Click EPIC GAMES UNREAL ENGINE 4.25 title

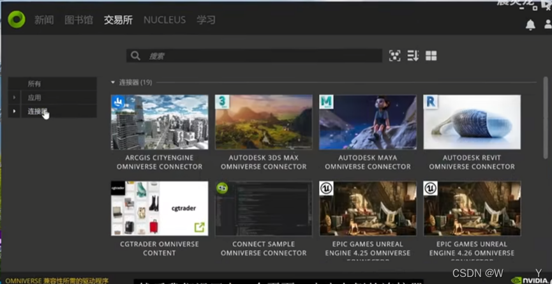click(368, 251)
